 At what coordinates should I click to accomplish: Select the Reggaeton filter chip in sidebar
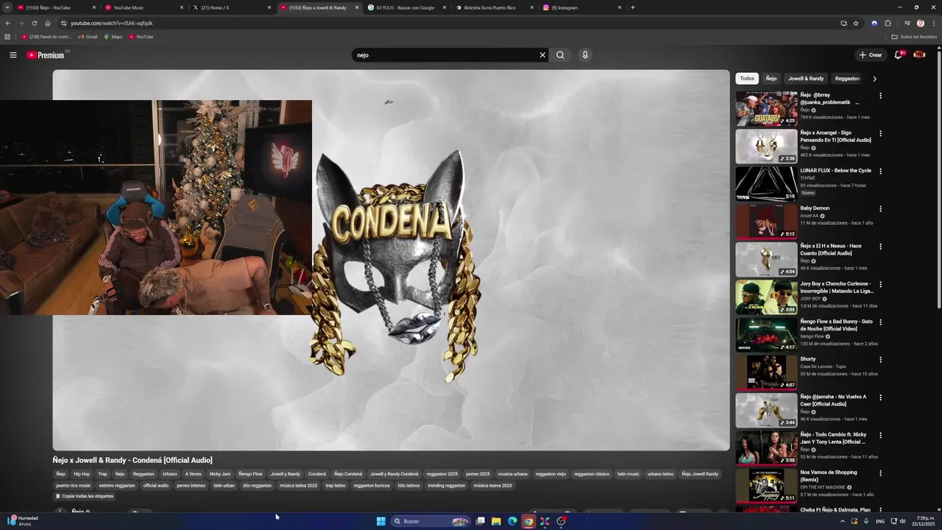pos(847,79)
